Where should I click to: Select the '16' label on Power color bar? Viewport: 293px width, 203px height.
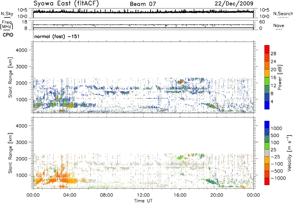[x=273, y=78]
